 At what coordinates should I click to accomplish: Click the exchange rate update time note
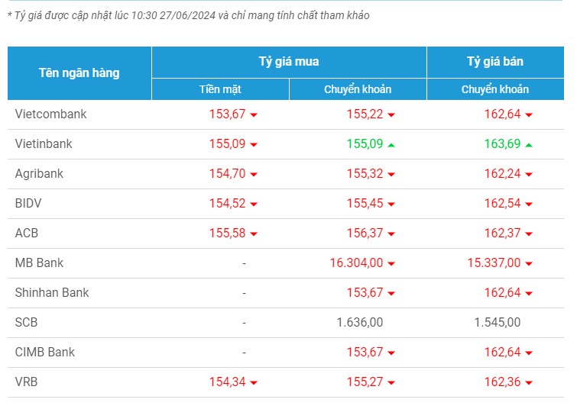[189, 15]
